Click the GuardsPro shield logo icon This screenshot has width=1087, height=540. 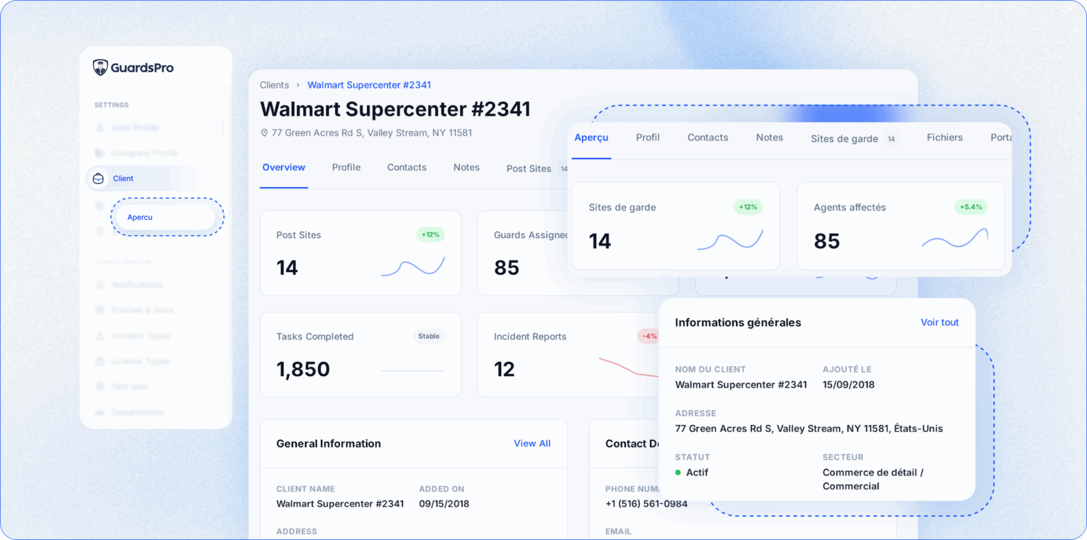100,67
